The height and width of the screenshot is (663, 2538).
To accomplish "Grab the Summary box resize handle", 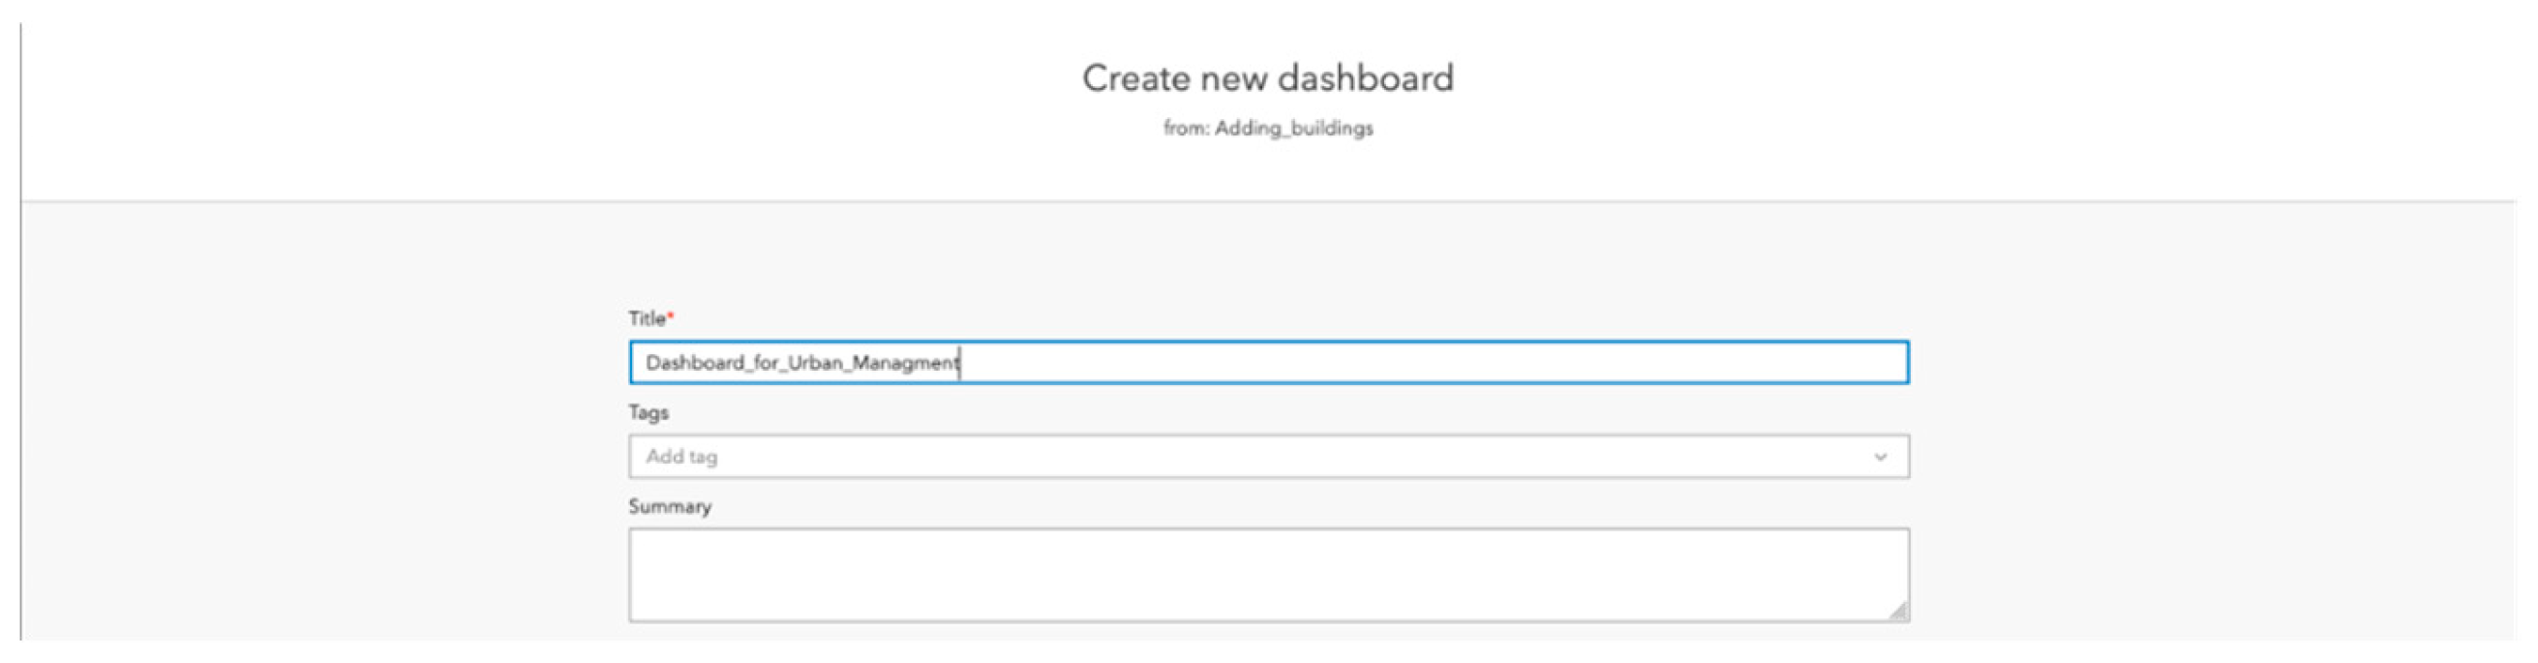I will (1898, 612).
